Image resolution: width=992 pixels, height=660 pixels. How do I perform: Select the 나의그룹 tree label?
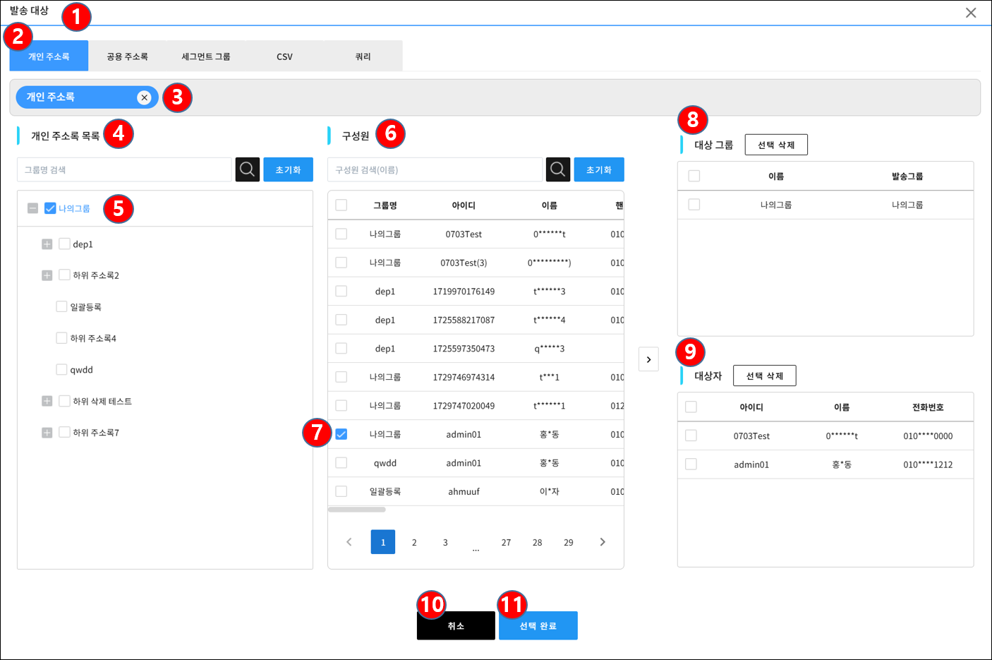pyautogui.click(x=74, y=208)
